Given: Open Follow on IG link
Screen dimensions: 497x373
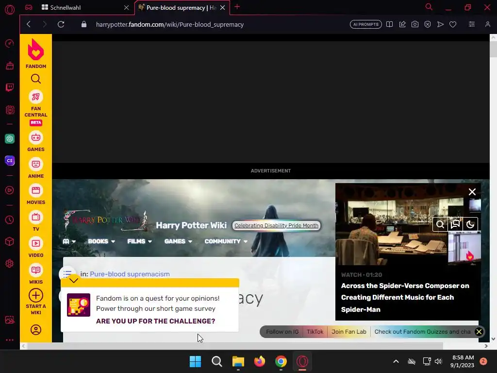Looking at the screenshot, I should (x=282, y=332).
